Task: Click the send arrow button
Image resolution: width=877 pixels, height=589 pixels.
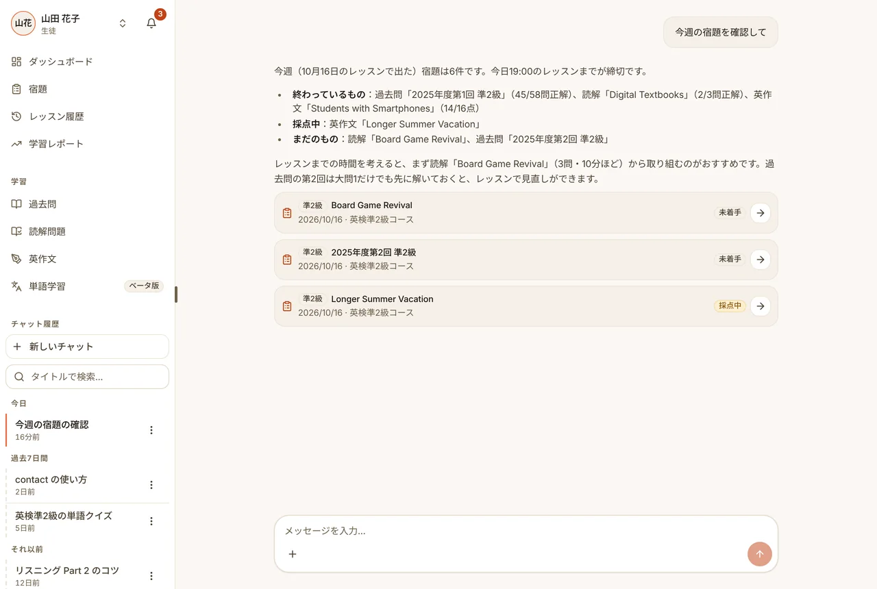Action: tap(760, 554)
